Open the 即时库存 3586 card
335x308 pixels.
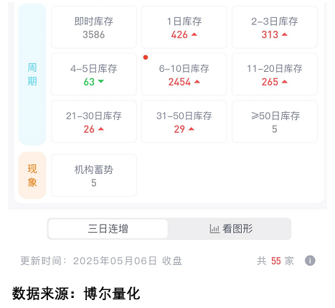(94, 27)
